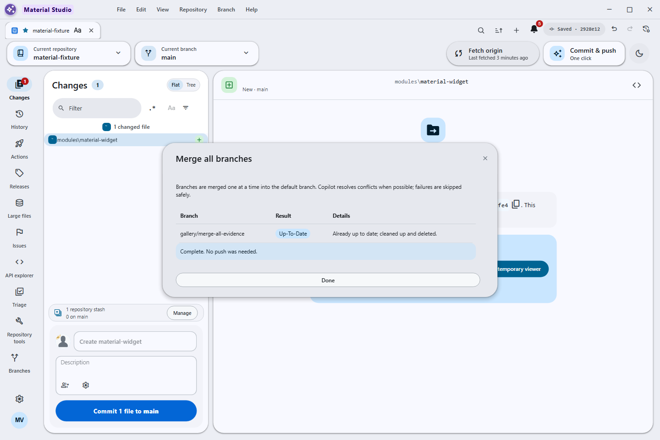The height and width of the screenshot is (440, 660).
Task: Click the search magnifier icon in toolbar
Action: tap(481, 30)
